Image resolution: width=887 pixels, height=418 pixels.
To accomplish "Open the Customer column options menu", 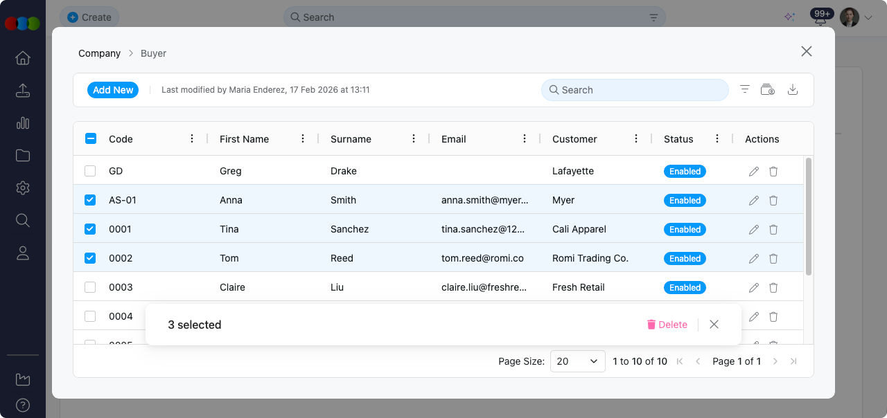I will pos(636,138).
